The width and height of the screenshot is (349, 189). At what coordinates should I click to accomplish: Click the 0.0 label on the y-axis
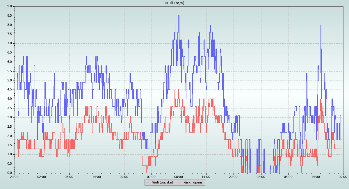point(9,173)
